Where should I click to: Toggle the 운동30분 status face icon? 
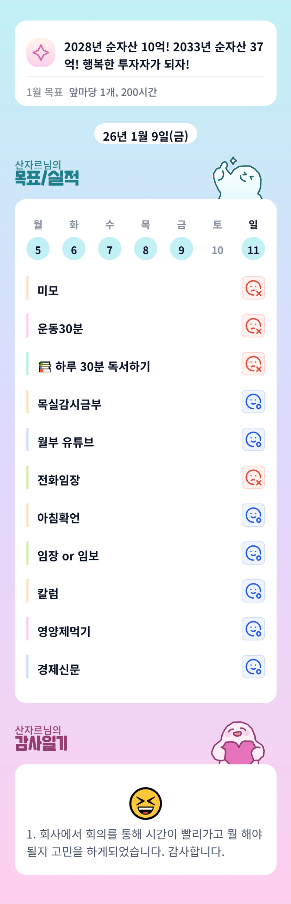[253, 326]
